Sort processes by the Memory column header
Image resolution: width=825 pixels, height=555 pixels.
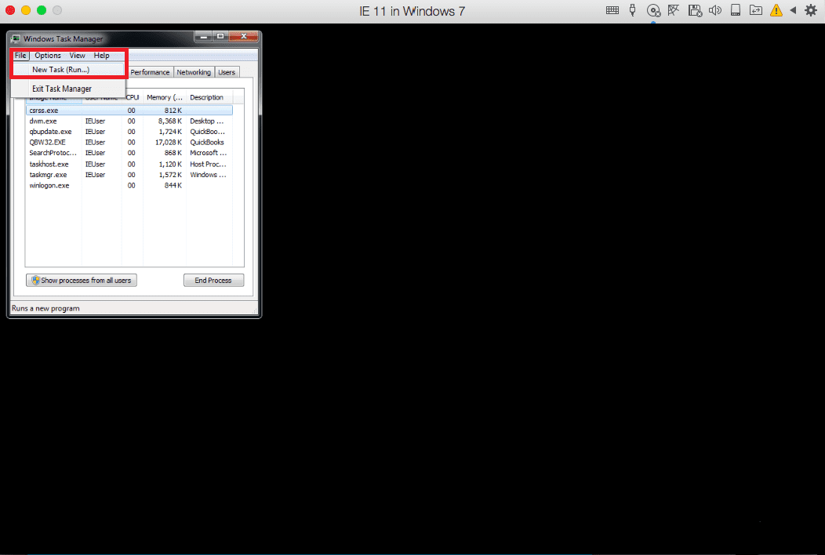click(164, 96)
